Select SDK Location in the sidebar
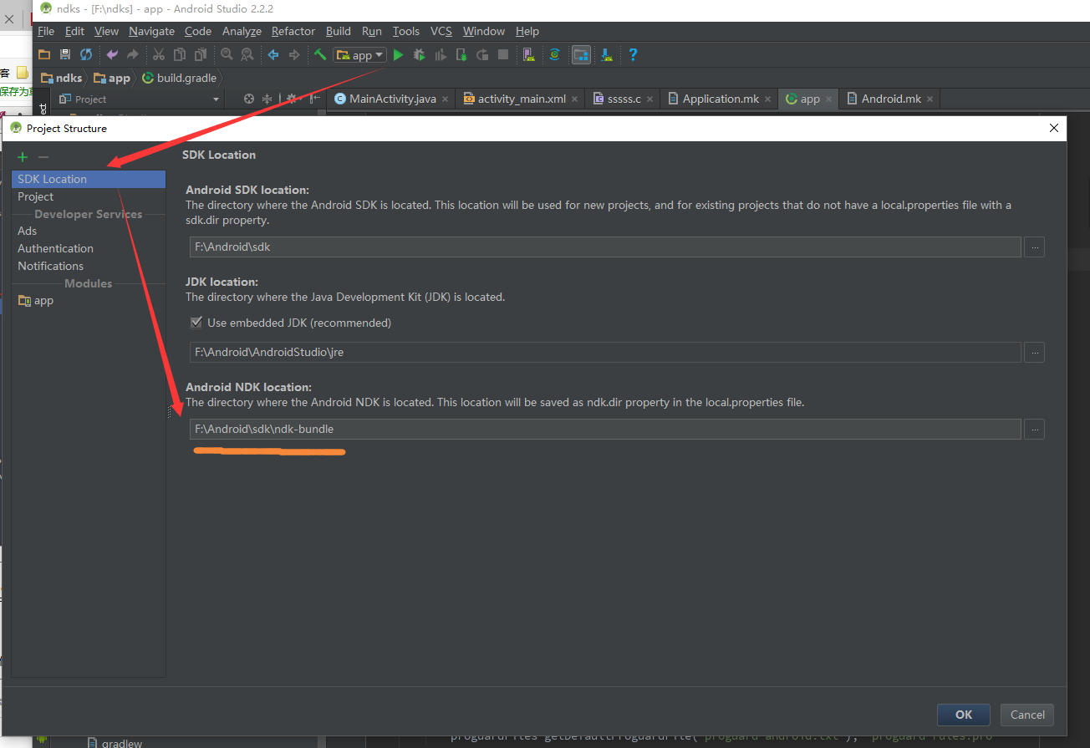 point(89,179)
